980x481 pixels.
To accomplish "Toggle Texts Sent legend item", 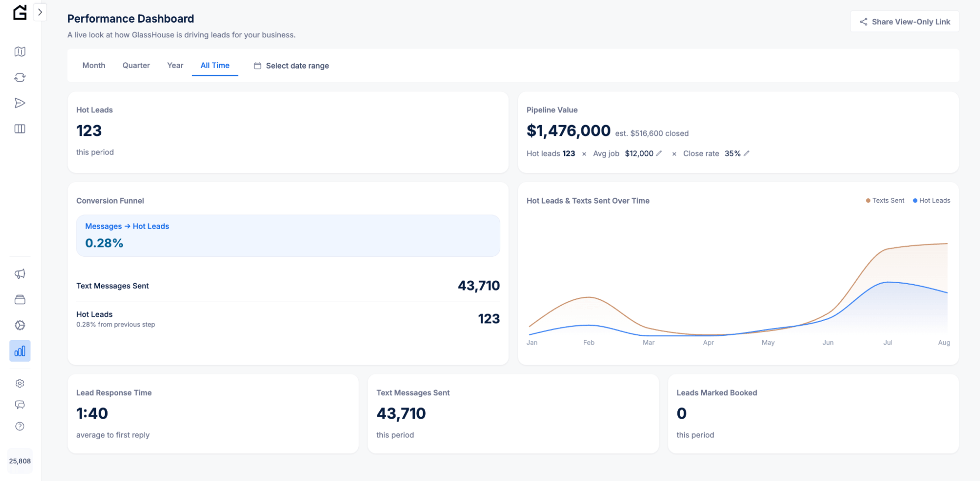I will [885, 200].
